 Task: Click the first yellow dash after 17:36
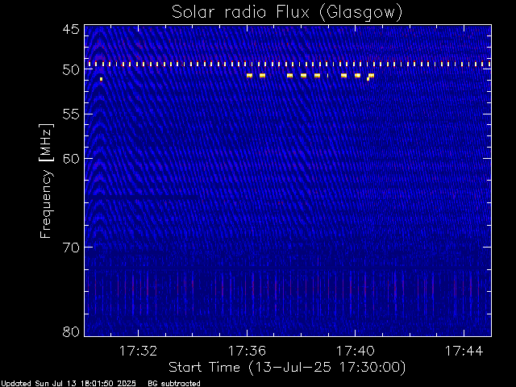(249, 76)
